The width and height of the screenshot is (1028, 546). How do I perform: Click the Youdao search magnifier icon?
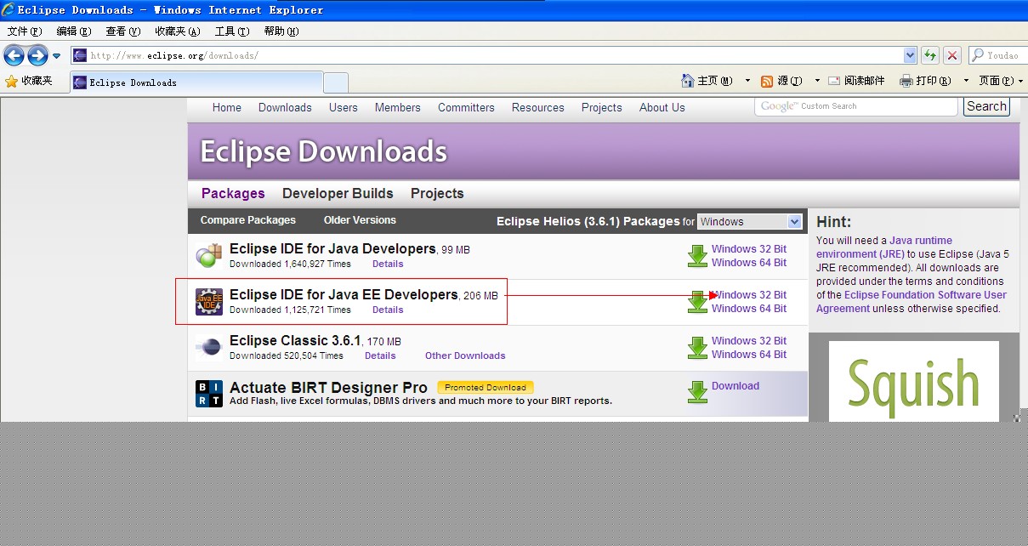coord(978,55)
